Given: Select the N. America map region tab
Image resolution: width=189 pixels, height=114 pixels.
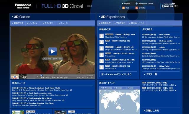Looking at the screenshot, I should pos(106,88).
